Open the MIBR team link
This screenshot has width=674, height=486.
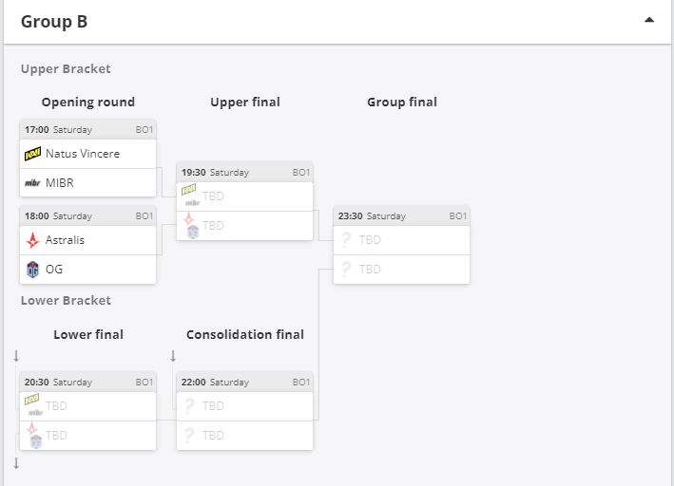pos(59,183)
